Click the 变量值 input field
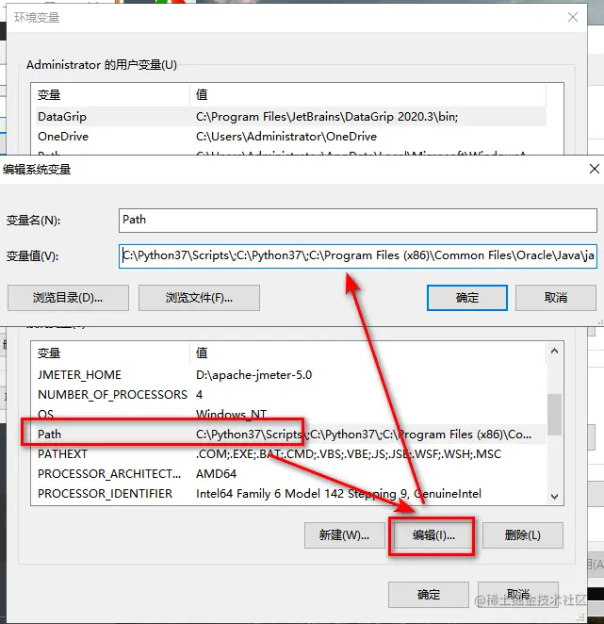 point(358,255)
